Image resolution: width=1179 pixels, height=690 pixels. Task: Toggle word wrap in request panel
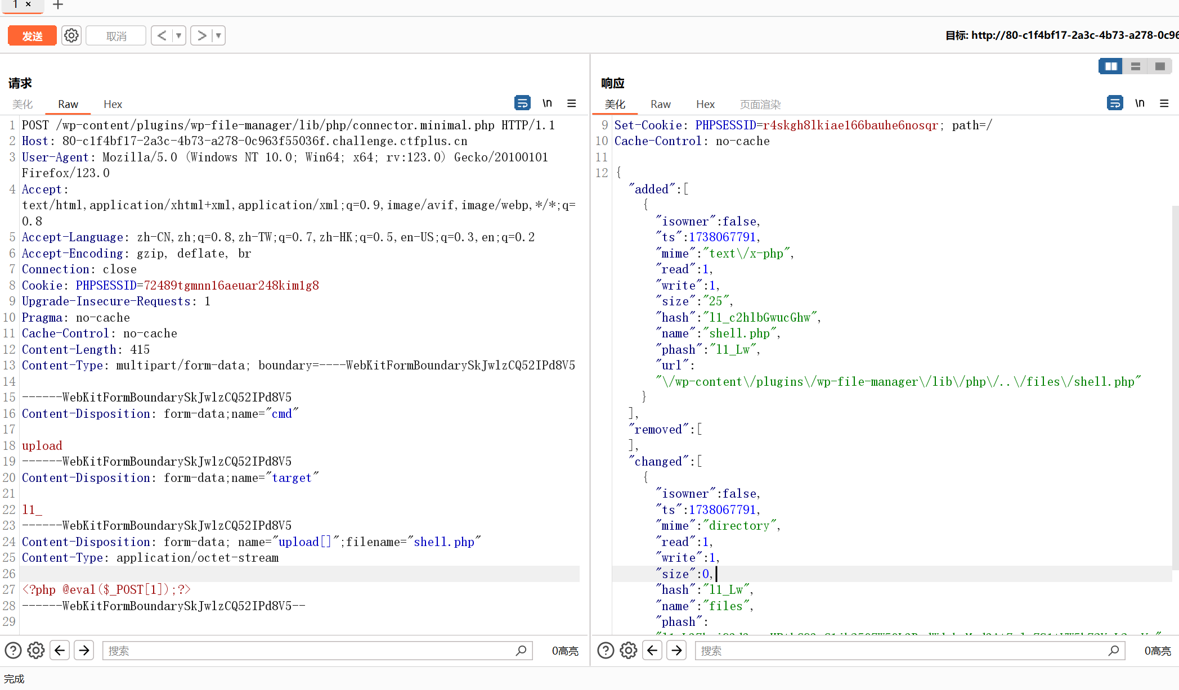522,103
